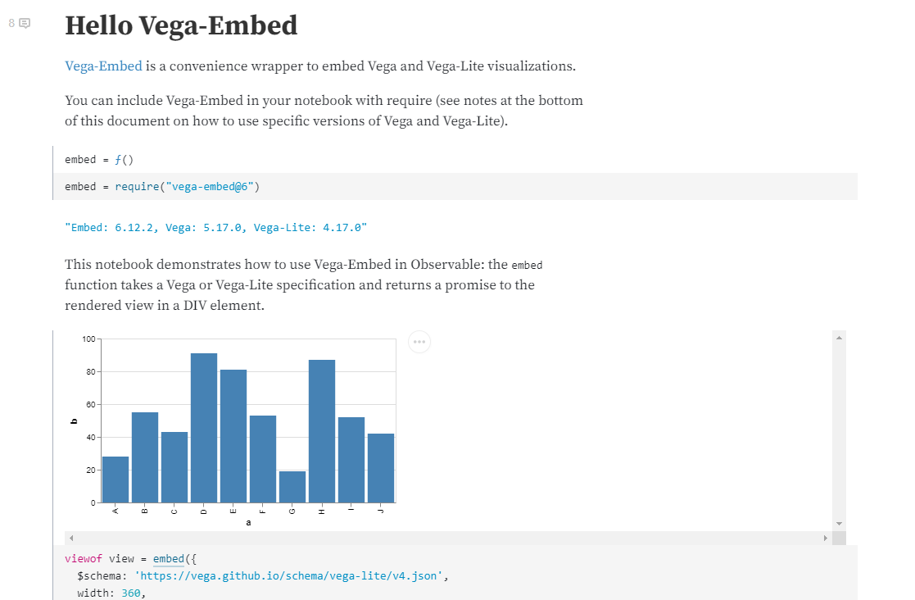Click the left arrow of the horizontal scrollbar
The height and width of the screenshot is (600, 915).
(70, 537)
